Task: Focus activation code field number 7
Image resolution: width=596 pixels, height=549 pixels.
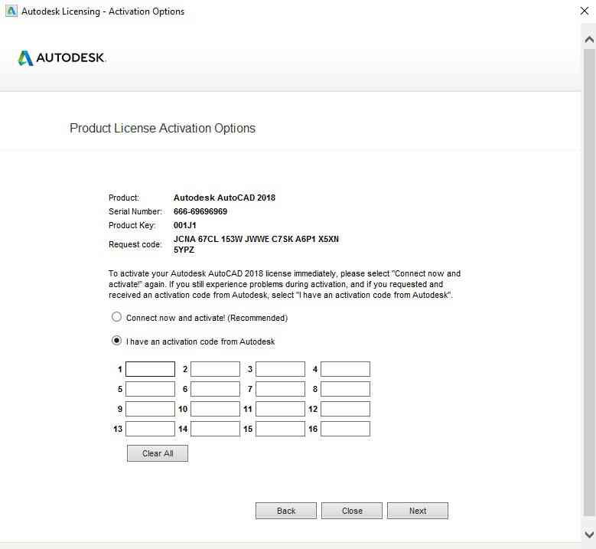Action: [280, 389]
